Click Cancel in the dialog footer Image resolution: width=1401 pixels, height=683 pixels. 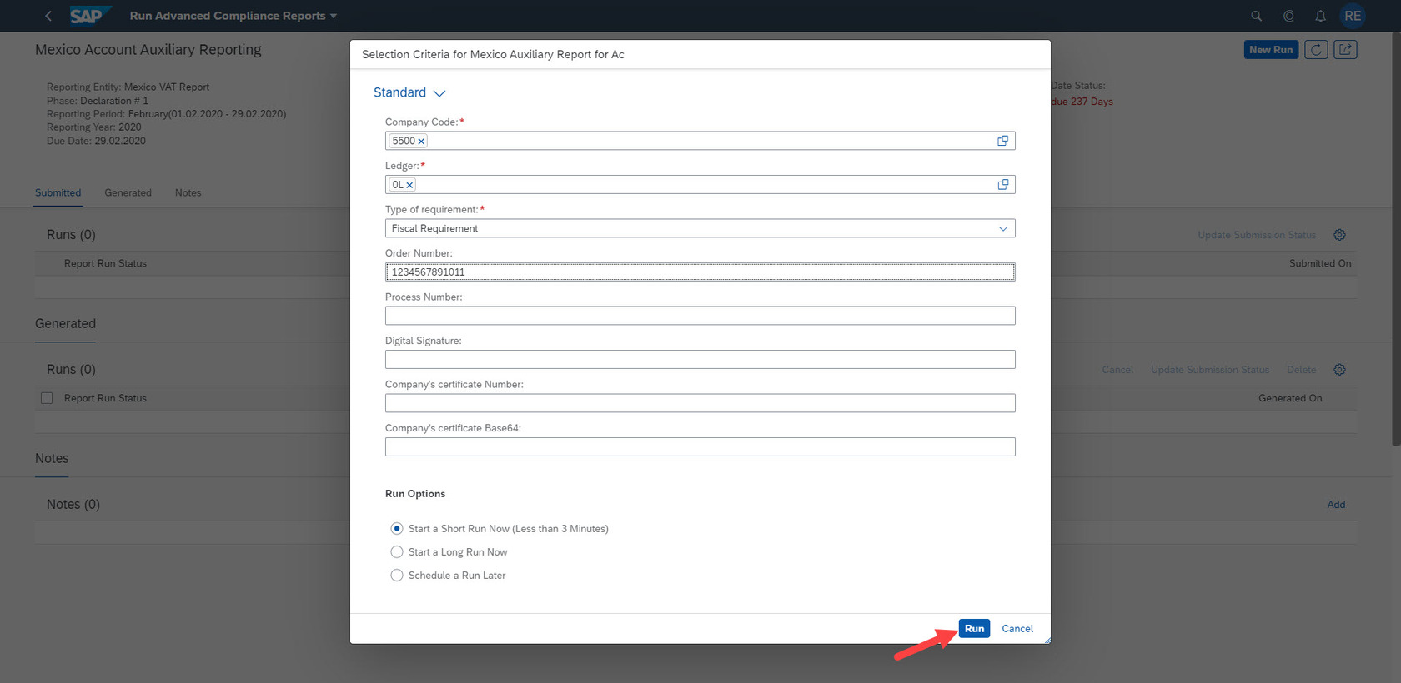1017,629
